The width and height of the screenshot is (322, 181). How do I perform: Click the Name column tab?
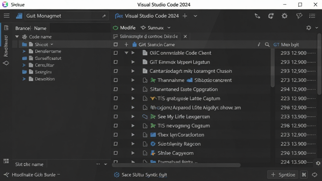click(x=40, y=28)
